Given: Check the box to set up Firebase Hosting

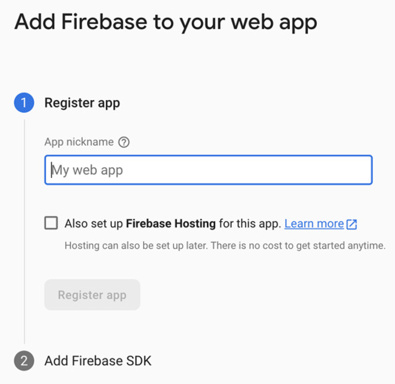Looking at the screenshot, I should pyautogui.click(x=51, y=223).
